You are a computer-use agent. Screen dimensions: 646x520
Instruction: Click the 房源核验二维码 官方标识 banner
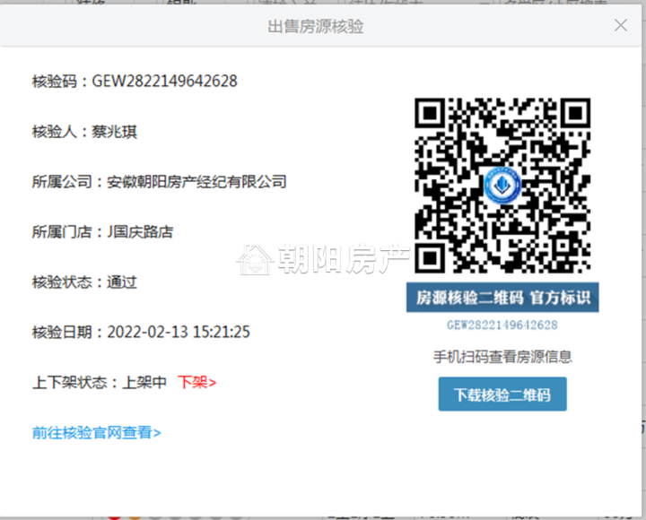(502, 298)
